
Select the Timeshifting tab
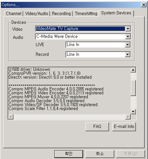coord(86,14)
